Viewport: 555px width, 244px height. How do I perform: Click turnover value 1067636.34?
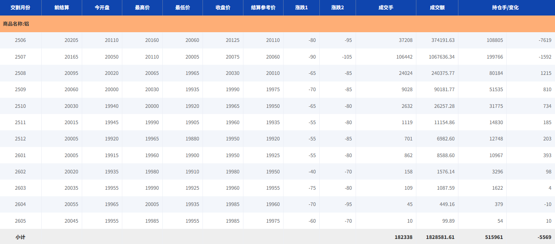[x=440, y=57]
